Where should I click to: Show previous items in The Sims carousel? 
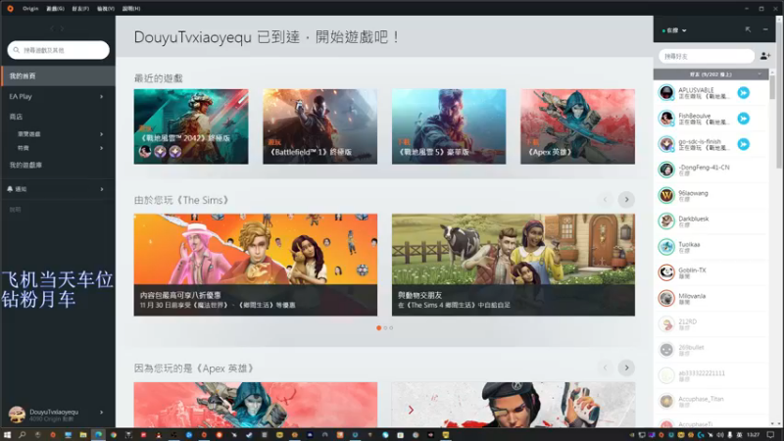point(605,200)
